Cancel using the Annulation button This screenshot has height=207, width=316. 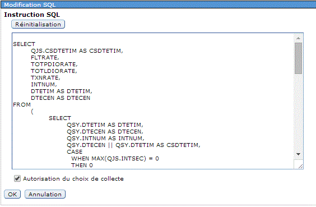(x=45, y=194)
